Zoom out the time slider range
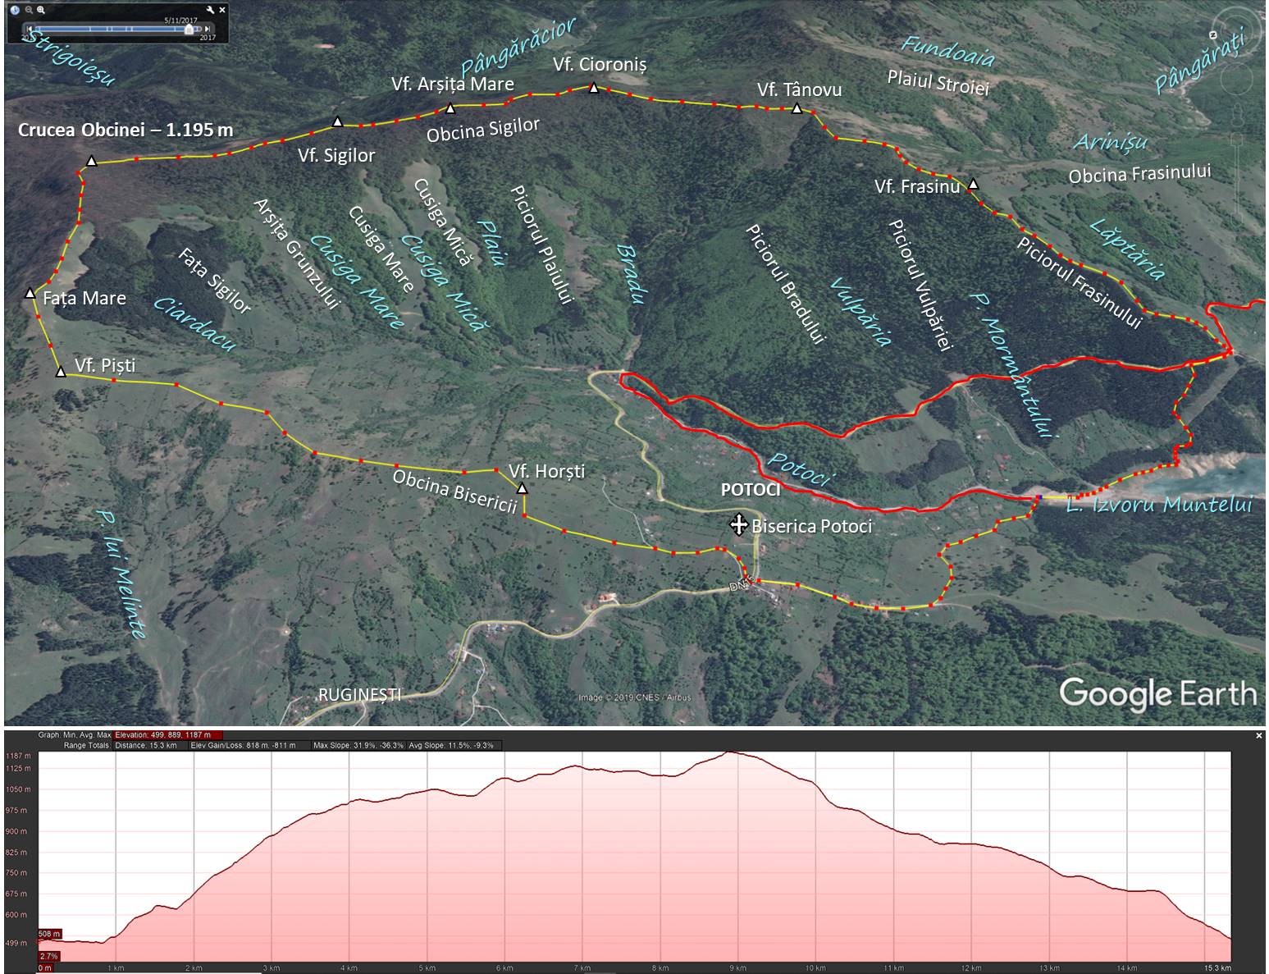1269x974 pixels. 29,10
